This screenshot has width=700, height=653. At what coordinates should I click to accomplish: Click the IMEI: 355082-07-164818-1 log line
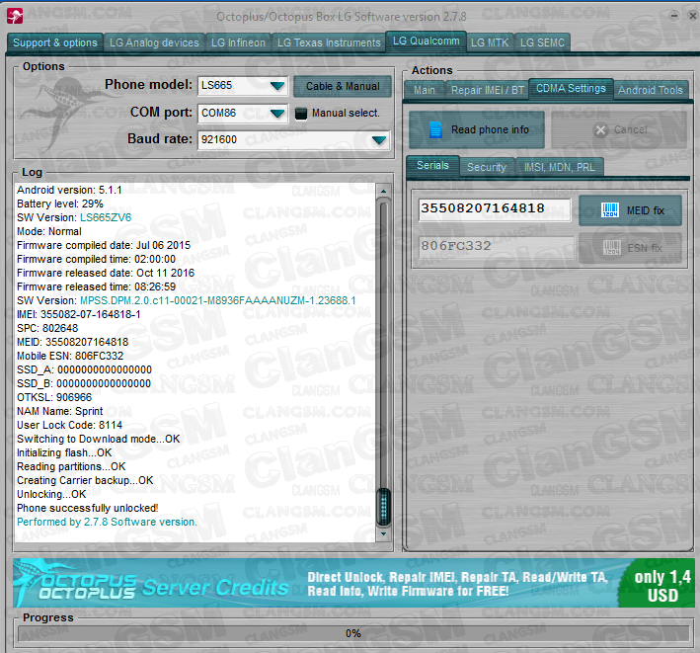(79, 314)
